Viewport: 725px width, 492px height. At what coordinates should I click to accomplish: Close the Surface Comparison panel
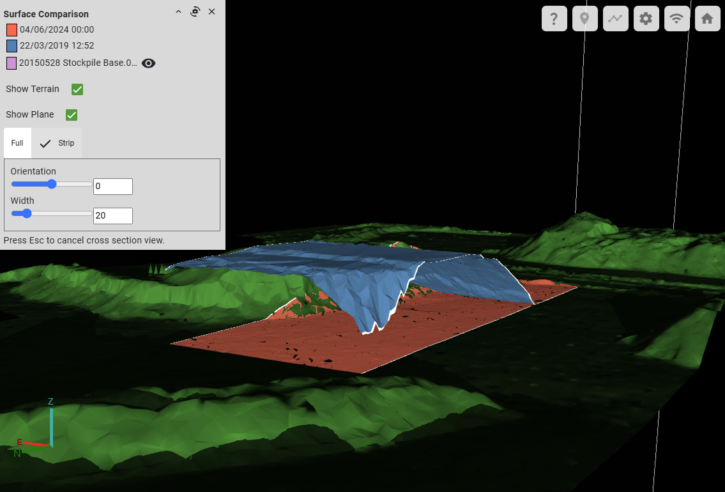[x=212, y=12]
